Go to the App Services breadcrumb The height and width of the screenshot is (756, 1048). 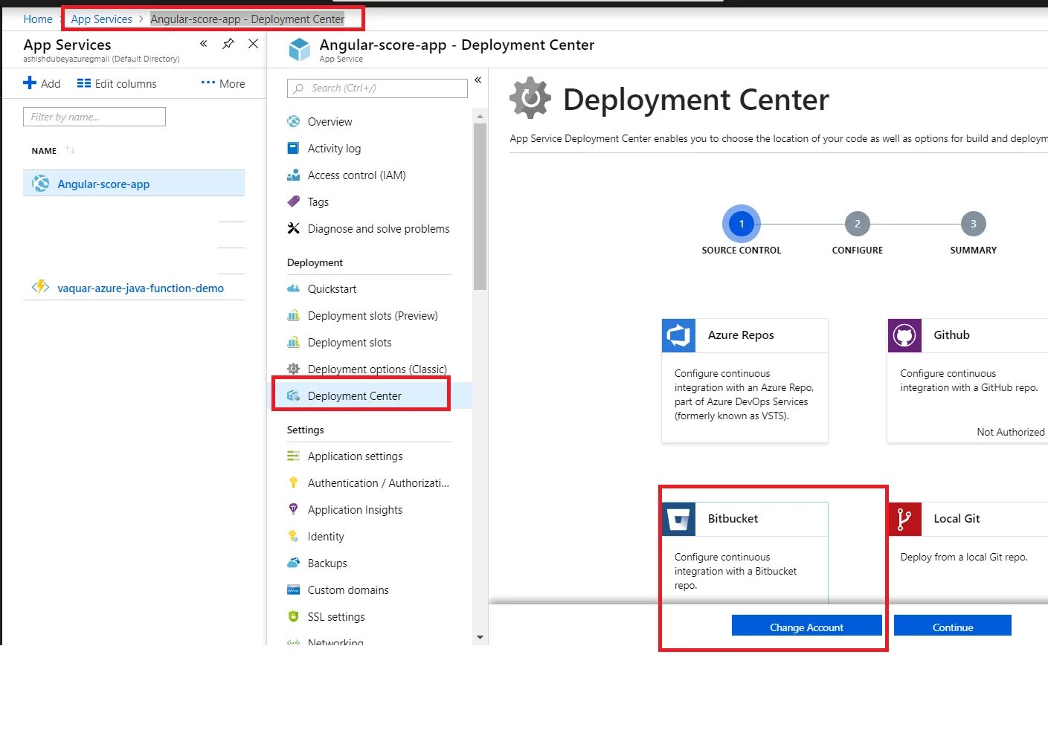pos(101,19)
